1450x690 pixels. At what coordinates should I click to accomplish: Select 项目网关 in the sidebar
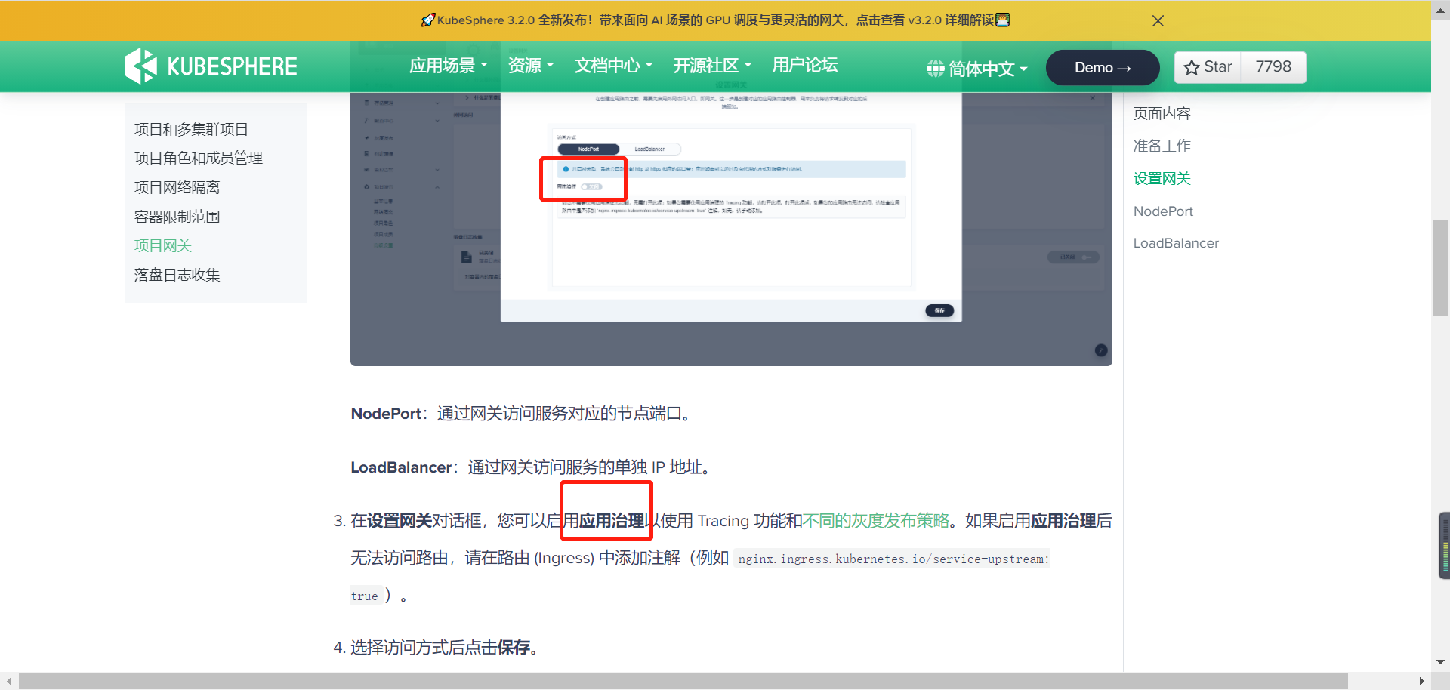point(162,245)
